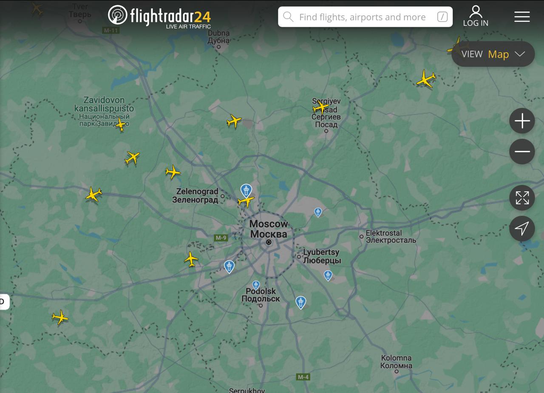
Task: Center map on my location arrow
Action: (x=522, y=229)
